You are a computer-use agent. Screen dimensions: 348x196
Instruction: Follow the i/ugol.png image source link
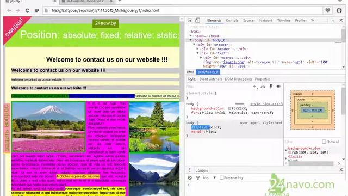click(x=234, y=62)
